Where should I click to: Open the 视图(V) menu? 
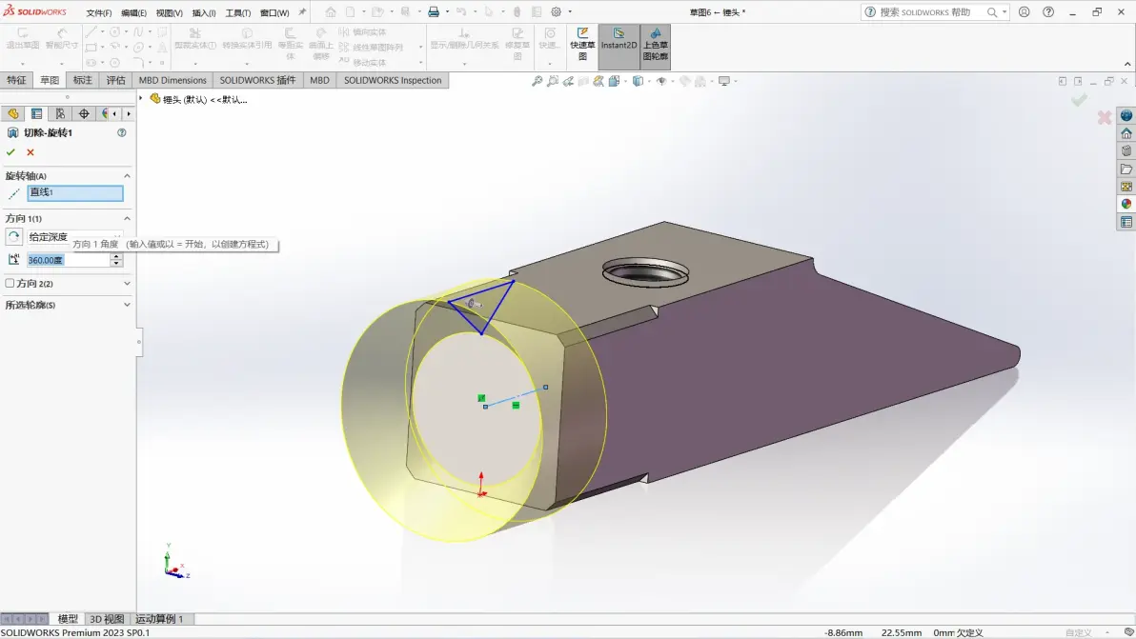[x=169, y=13]
